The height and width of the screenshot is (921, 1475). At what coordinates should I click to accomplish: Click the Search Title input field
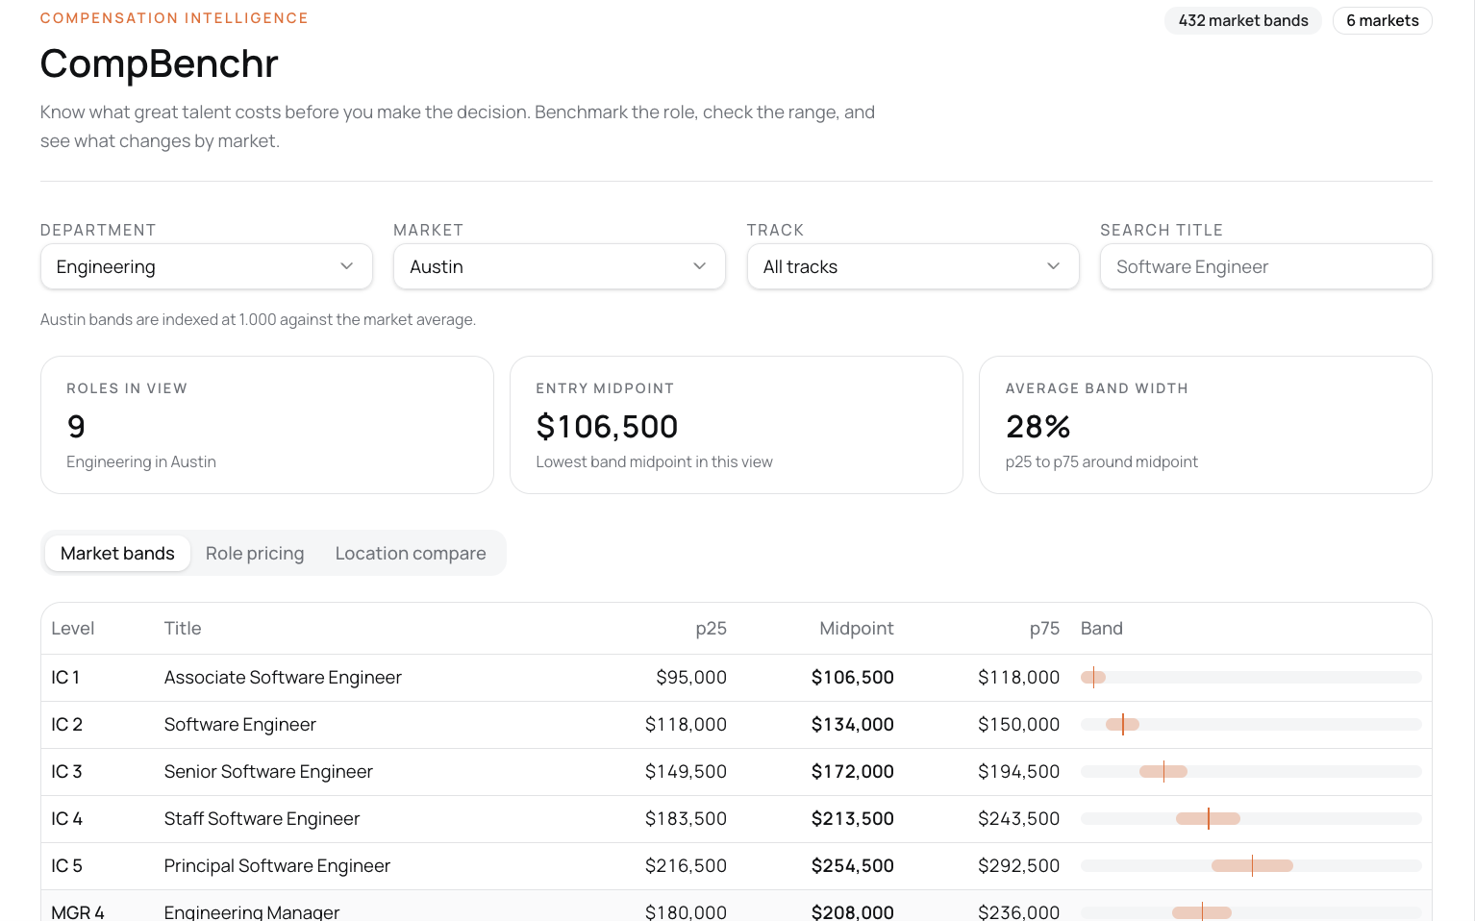click(x=1266, y=266)
